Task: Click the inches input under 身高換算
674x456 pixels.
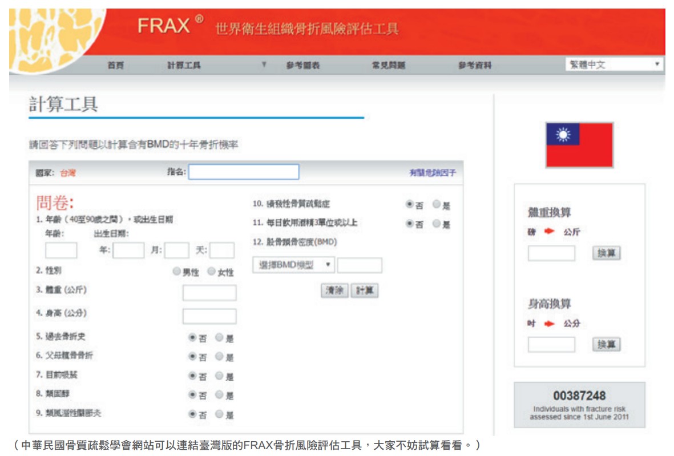Action: (551, 344)
